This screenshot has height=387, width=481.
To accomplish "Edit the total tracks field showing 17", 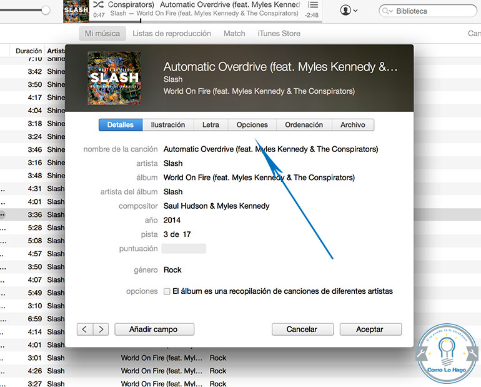I will (187, 234).
